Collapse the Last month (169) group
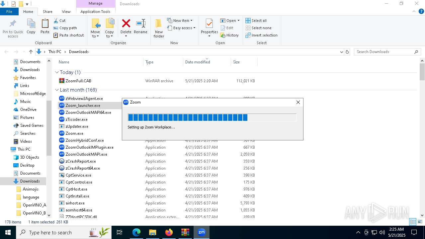This screenshot has height=239, width=425. [57, 90]
